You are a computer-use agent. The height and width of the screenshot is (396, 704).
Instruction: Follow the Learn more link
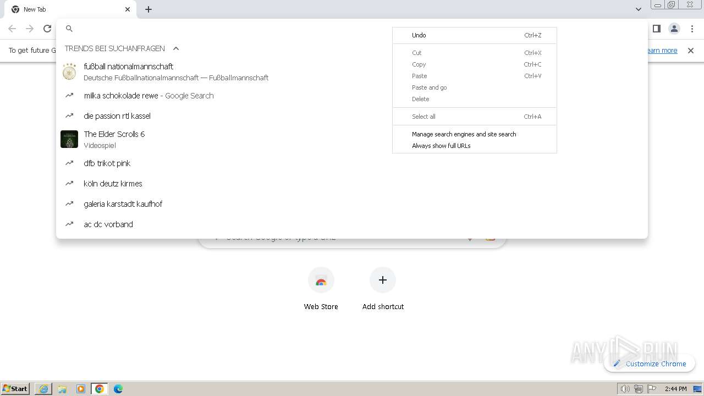[x=662, y=51]
